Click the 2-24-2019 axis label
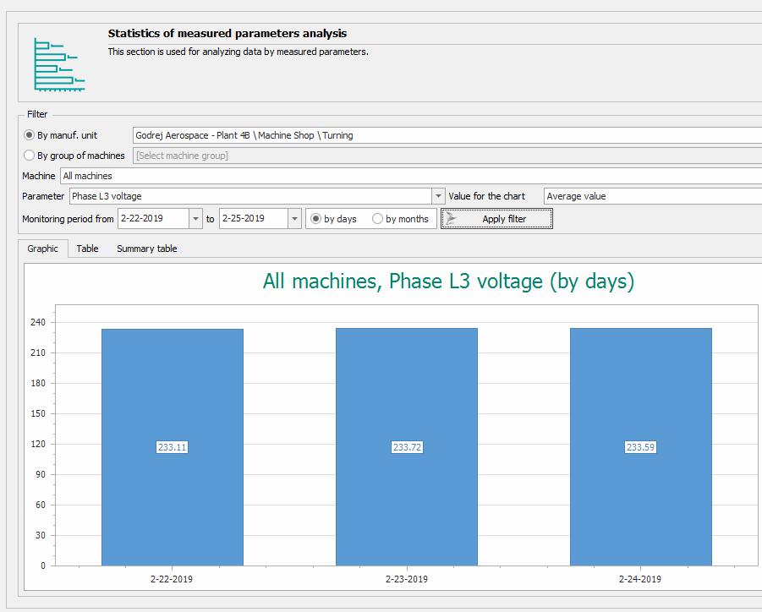The height and width of the screenshot is (612, 762). (x=640, y=579)
